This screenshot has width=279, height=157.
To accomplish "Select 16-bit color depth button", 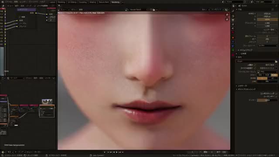I will click(272, 78).
